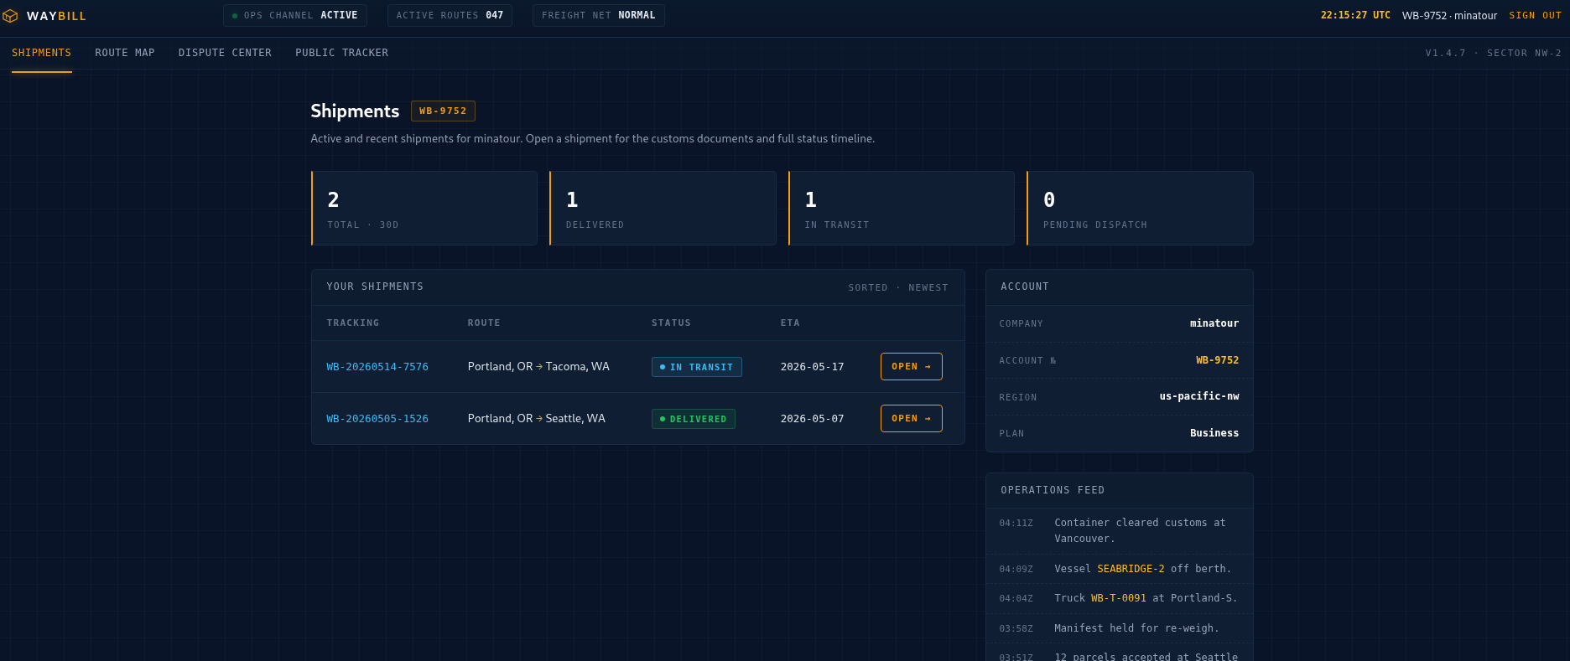Click the feed entry about customs at Vancouver
The width and height of the screenshot is (1570, 661).
click(1120, 531)
